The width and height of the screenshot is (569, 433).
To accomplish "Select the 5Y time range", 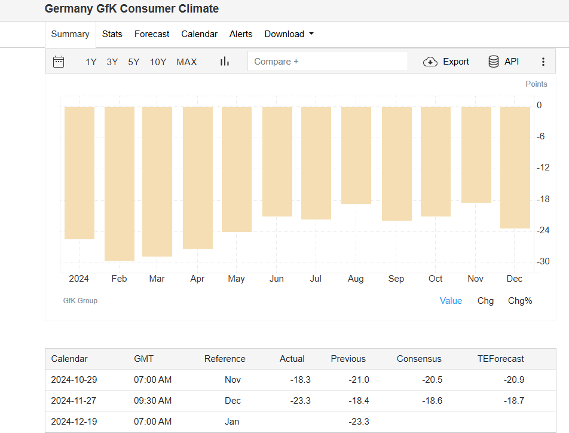I will 133,62.
